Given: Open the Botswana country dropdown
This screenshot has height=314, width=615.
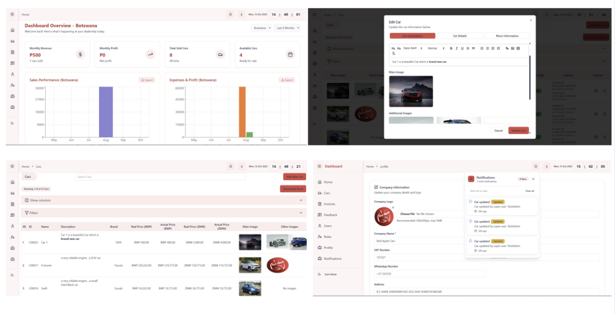Looking at the screenshot, I should pyautogui.click(x=262, y=27).
